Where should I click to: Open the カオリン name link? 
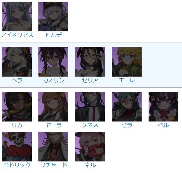54,80
